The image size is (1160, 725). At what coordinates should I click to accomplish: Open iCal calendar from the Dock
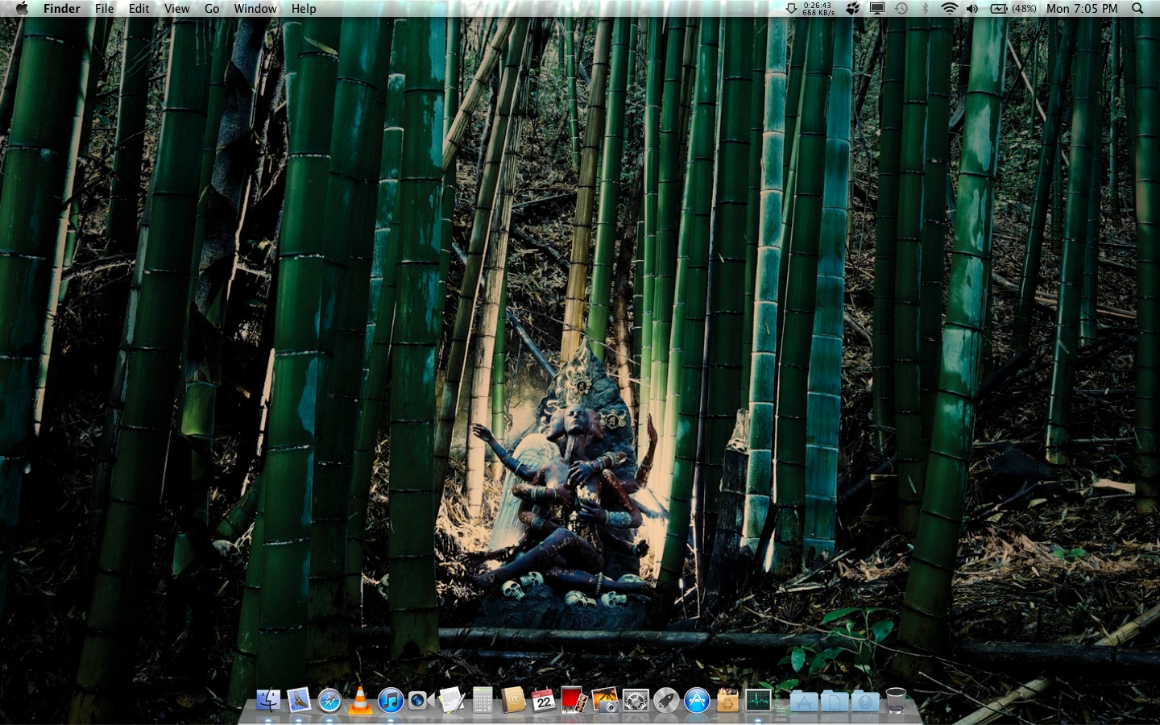[x=544, y=700]
